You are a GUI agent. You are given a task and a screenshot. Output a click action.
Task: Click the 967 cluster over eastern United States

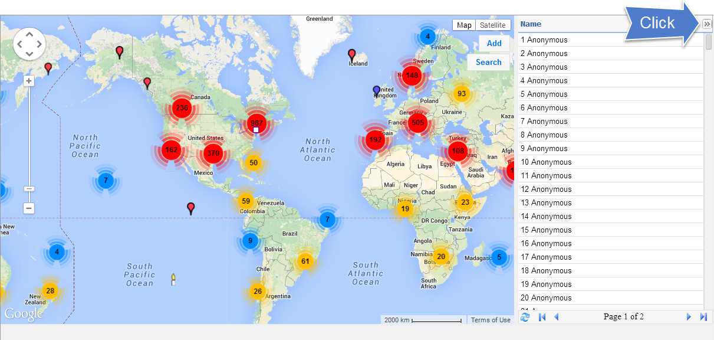click(x=256, y=123)
